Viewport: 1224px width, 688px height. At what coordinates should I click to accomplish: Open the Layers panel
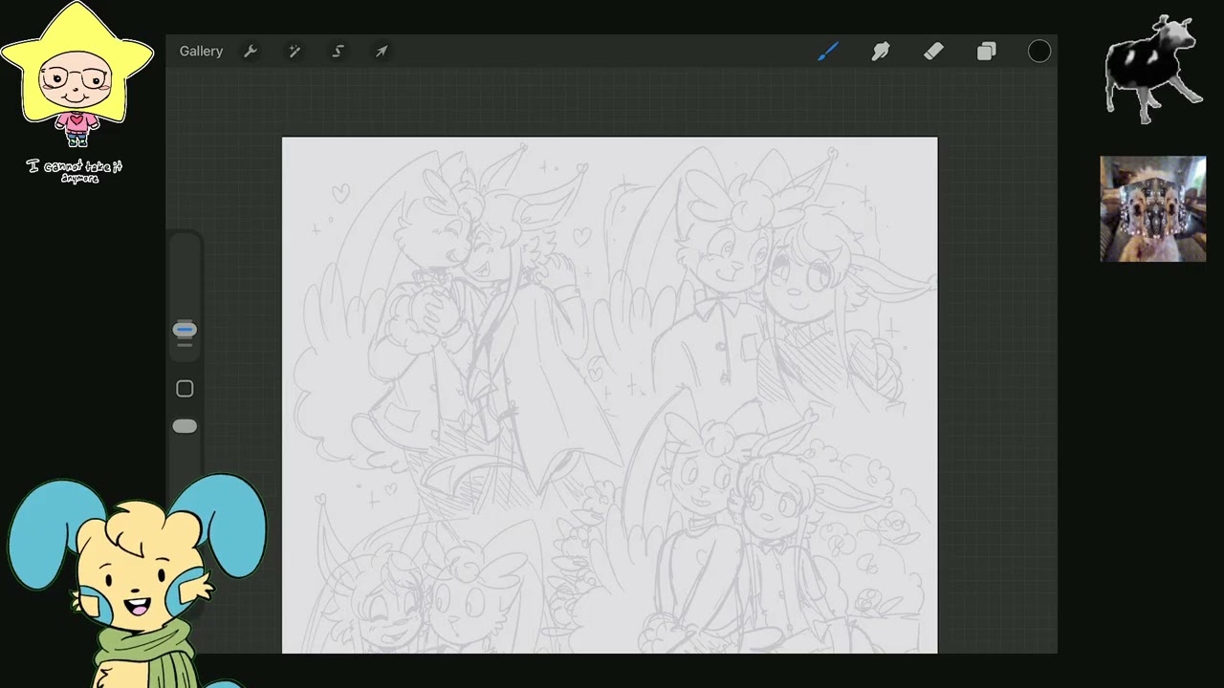[987, 52]
